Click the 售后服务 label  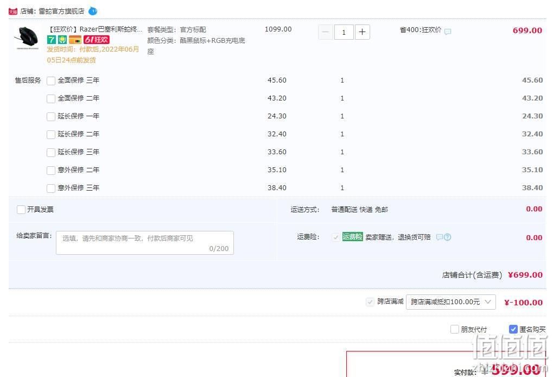[28, 80]
